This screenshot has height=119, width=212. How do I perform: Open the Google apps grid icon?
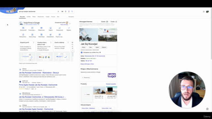tap(204, 12)
